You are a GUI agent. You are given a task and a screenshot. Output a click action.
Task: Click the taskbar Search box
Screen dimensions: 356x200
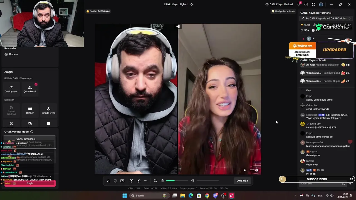[150, 196]
